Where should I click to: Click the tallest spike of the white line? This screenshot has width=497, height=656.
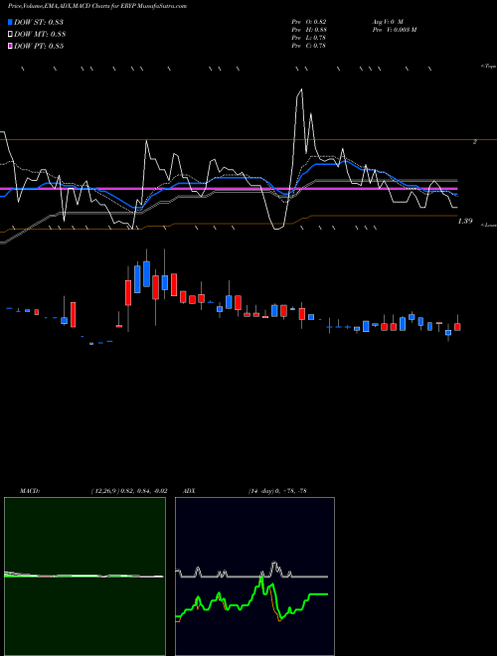pos(301,89)
